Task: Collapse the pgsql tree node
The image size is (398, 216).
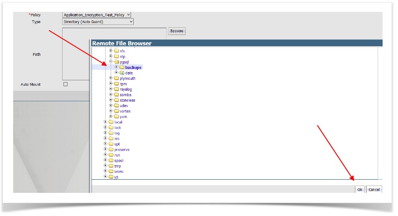Action: [x=111, y=62]
